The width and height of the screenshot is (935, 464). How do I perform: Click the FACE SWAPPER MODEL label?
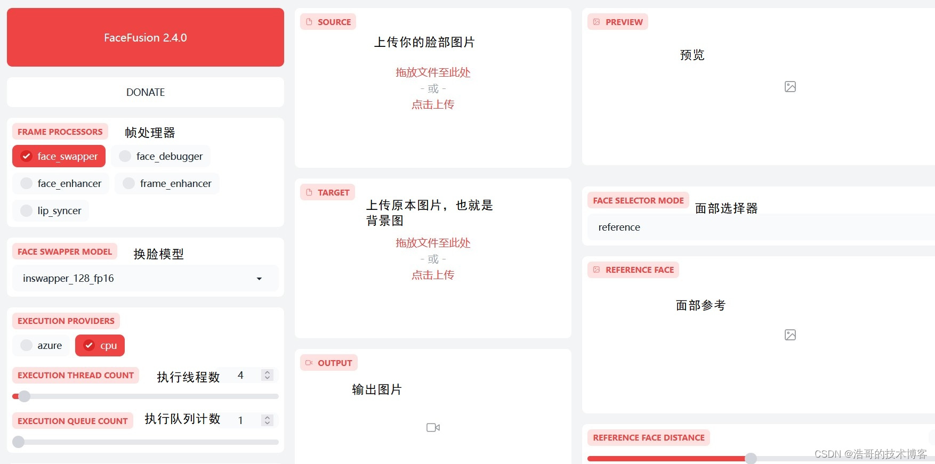(x=65, y=251)
